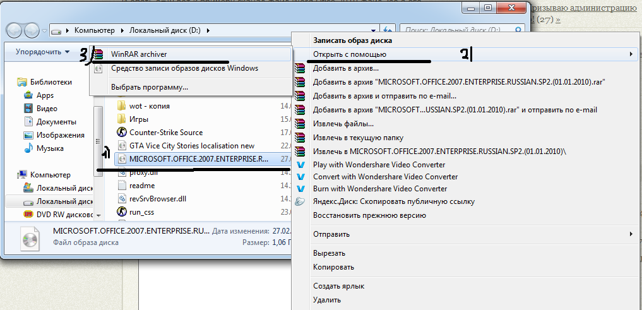Screen dimensions: 642x310
Task: Click Копировать in context menu
Action: click(333, 267)
